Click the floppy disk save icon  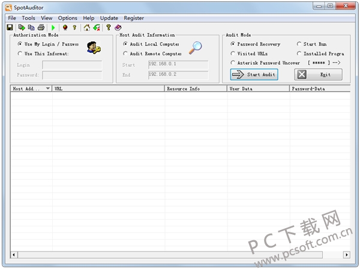(x=10, y=28)
